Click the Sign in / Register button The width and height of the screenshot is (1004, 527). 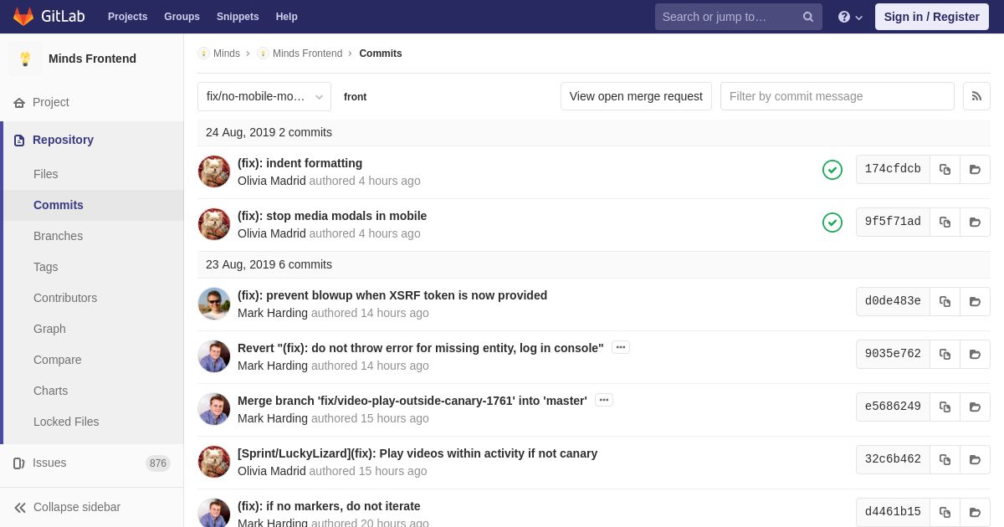[932, 17]
